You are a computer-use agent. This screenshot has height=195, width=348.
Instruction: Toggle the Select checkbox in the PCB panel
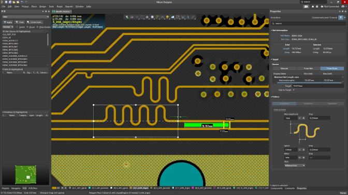17,27
